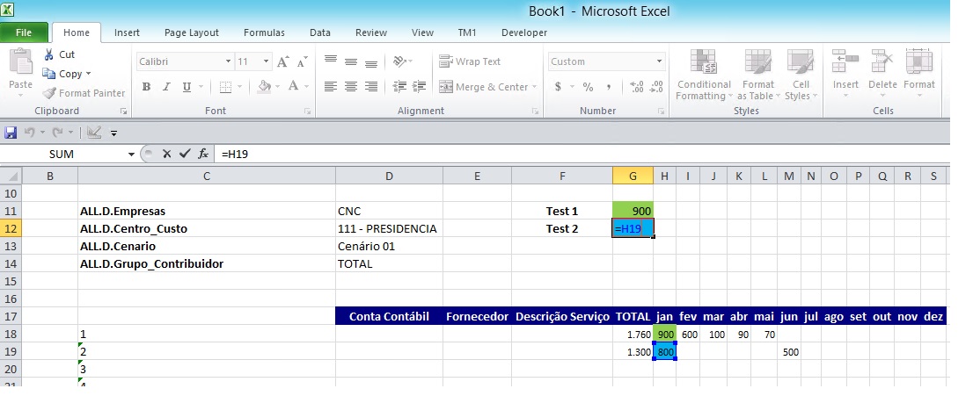
Task: Open Cell Styles gallery
Action: 801,75
